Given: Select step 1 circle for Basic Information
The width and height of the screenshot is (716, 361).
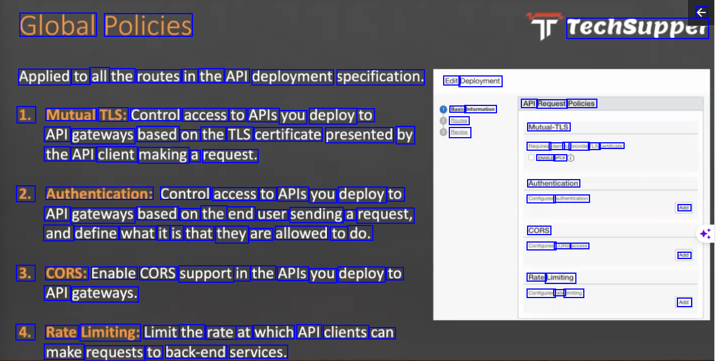Looking at the screenshot, I should pyautogui.click(x=443, y=109).
